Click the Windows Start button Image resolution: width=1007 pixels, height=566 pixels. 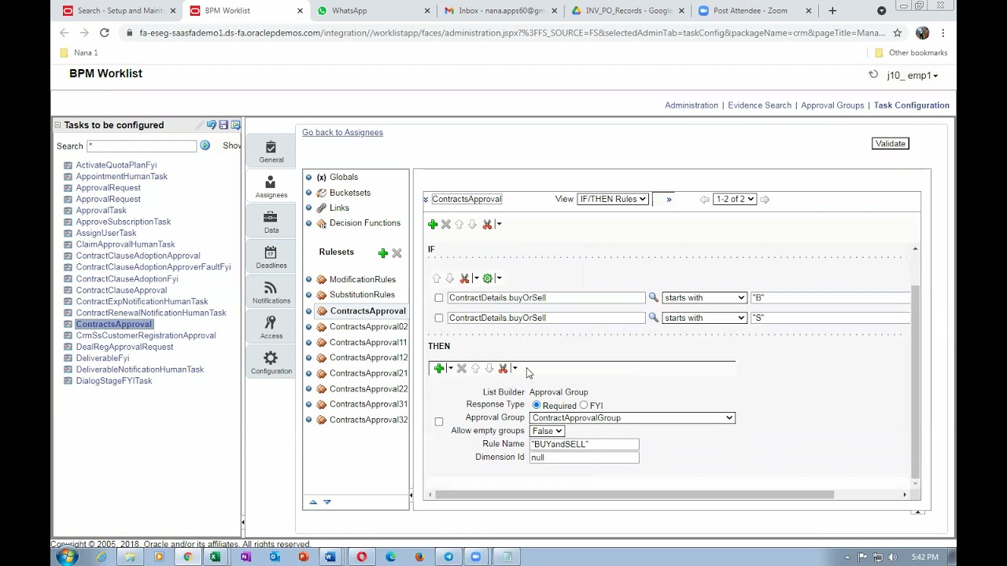coord(67,557)
